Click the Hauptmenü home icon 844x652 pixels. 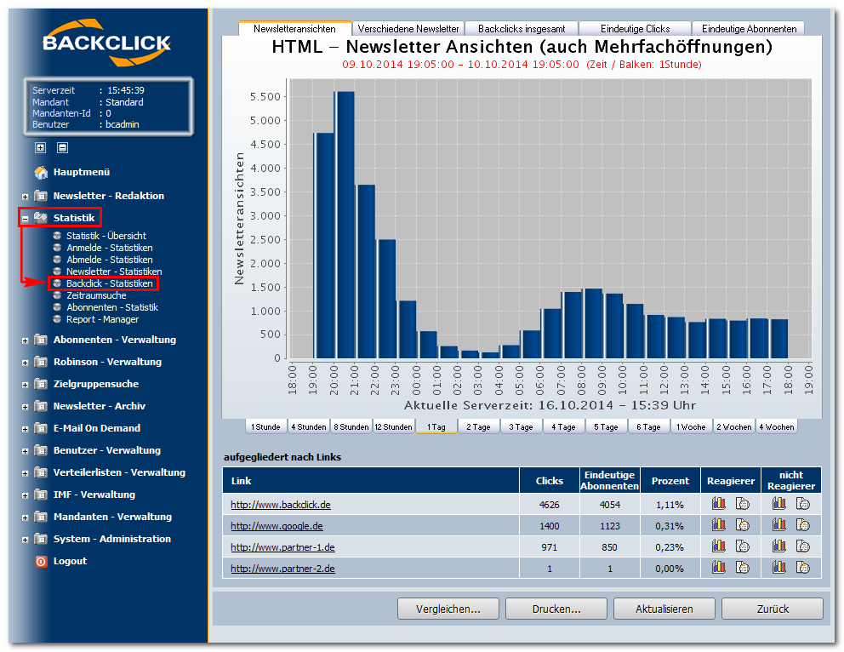click(41, 172)
